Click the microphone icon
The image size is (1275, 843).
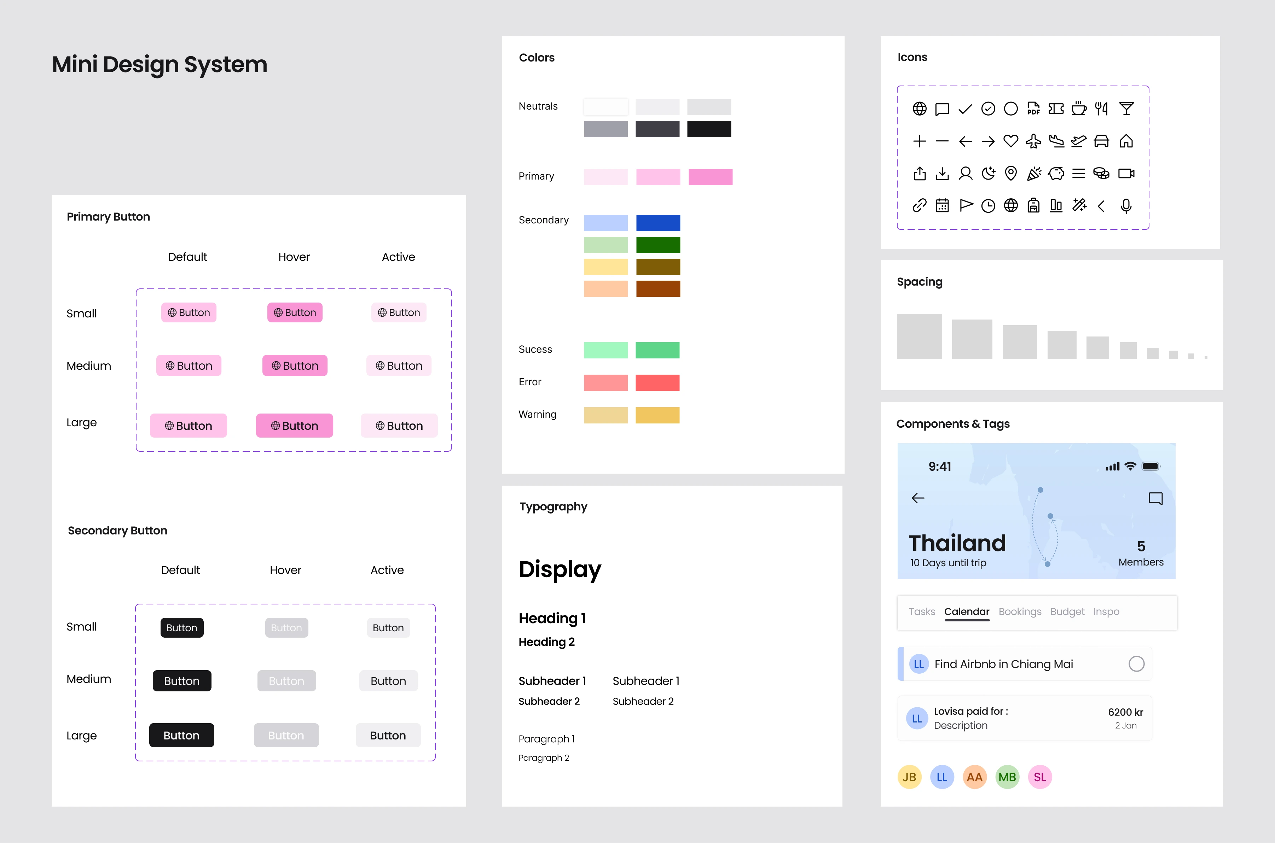click(1125, 205)
